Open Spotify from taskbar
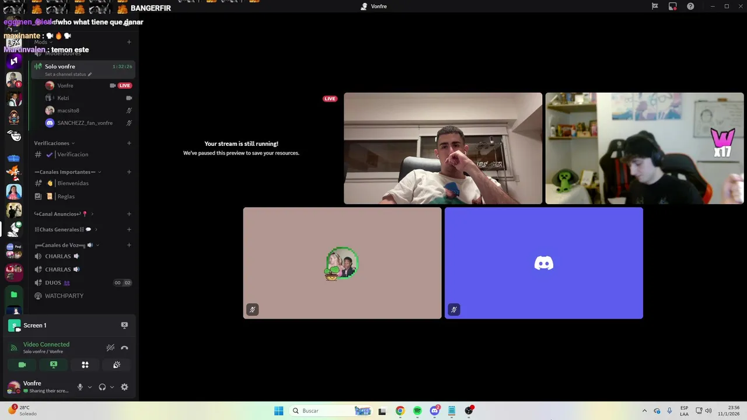Viewport: 747px width, 420px height. click(x=417, y=411)
